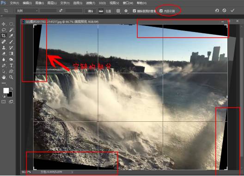
Task: Commit crop with the checkmark
Action: pos(232,11)
